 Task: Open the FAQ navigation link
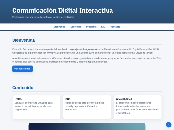(103, 27)
